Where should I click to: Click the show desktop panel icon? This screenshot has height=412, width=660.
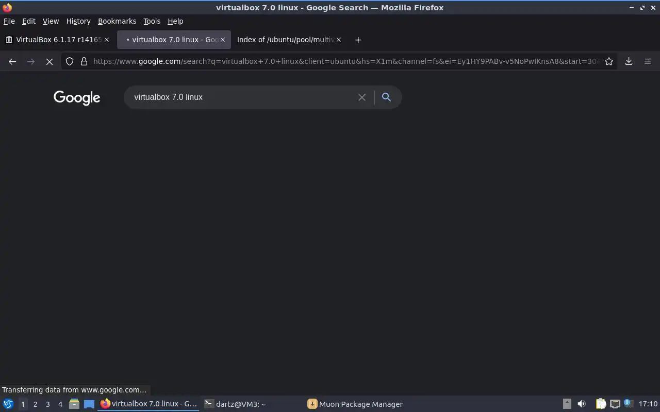click(x=89, y=404)
